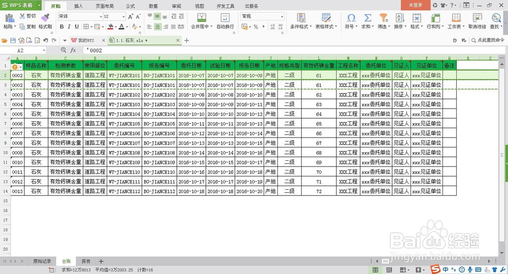Image resolution: width=508 pixels, height=274 pixels.
Task: Increase font size with A+ icon
Action: pos(131,17)
